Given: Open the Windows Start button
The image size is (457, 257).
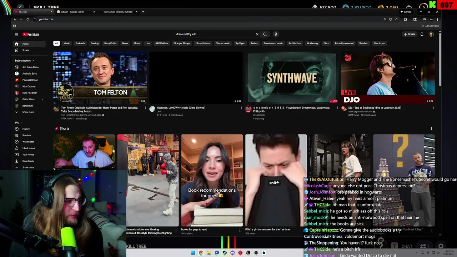Looking at the screenshot, I should (193, 253).
